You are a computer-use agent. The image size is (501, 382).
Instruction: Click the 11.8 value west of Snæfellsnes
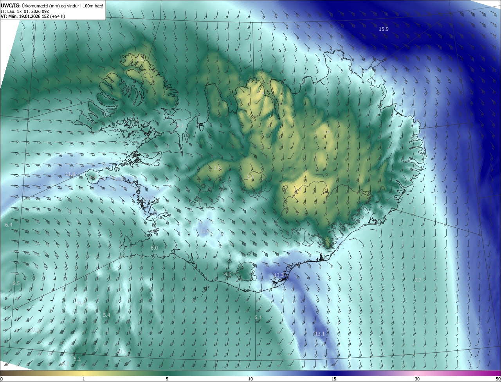(x=70, y=174)
